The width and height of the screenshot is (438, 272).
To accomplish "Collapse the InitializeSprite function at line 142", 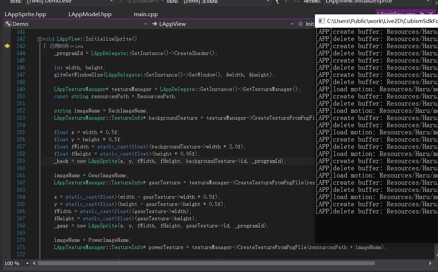I will click(x=39, y=39).
